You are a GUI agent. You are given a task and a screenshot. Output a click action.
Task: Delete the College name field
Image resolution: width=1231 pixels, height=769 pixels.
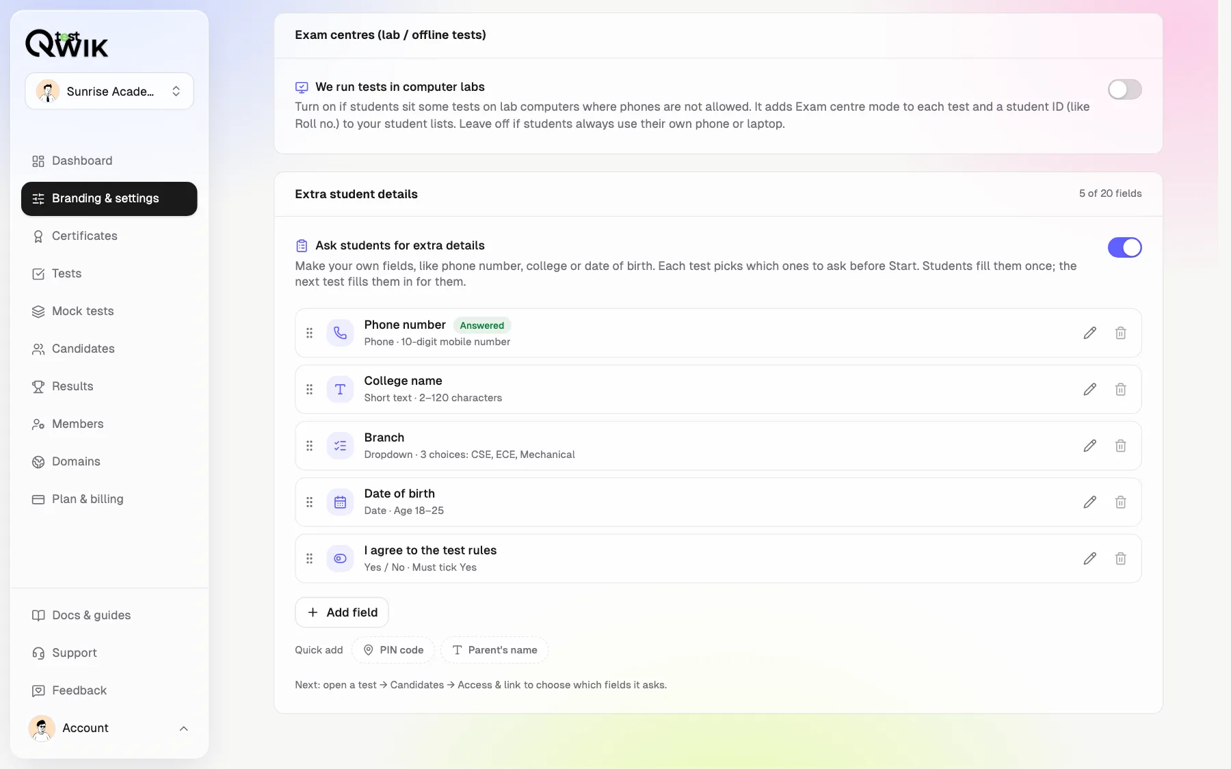coord(1121,390)
